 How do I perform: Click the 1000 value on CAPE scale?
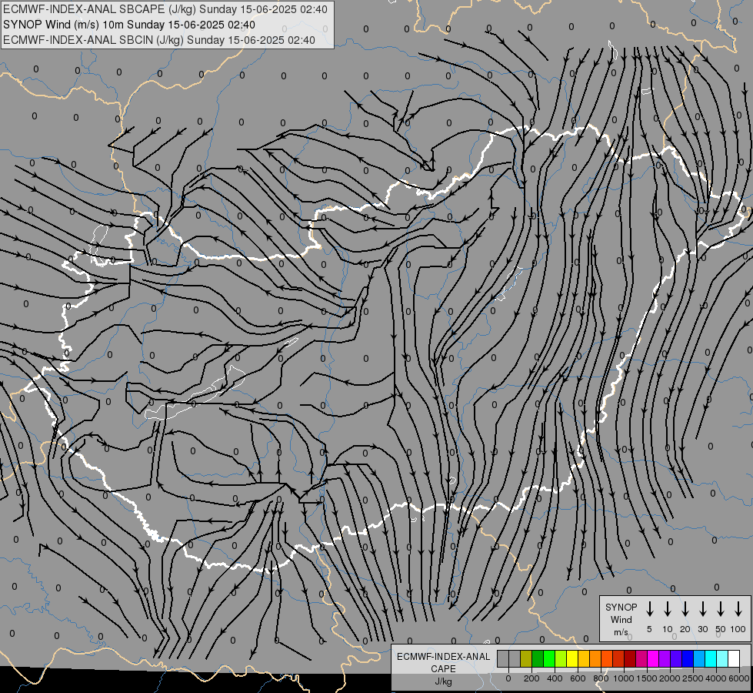point(624,678)
